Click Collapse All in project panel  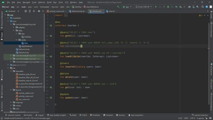click(x=34, y=11)
